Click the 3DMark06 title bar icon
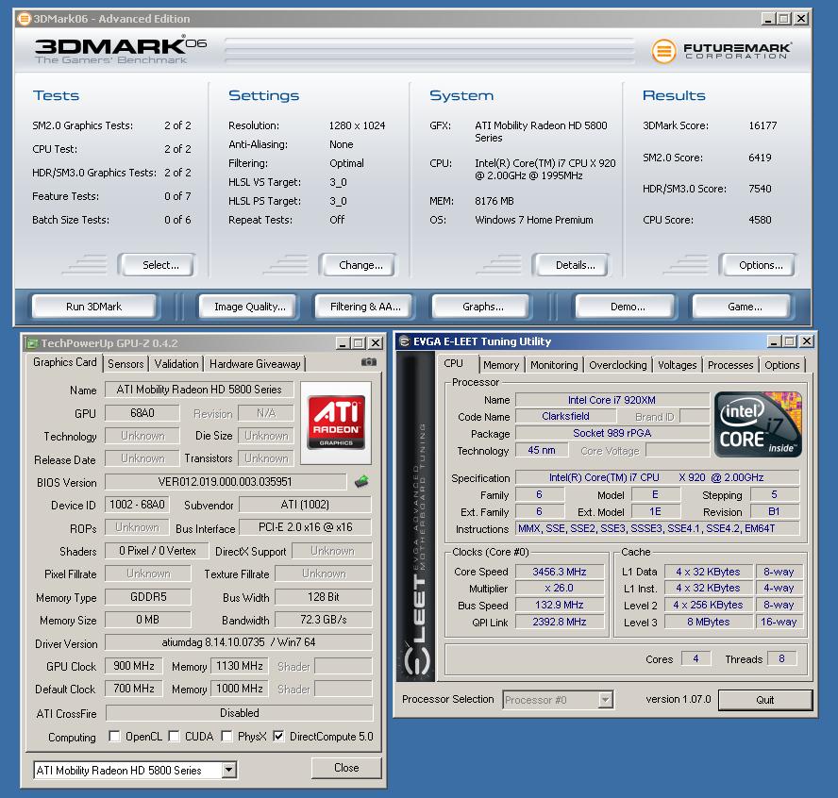This screenshot has width=838, height=798. point(24,19)
